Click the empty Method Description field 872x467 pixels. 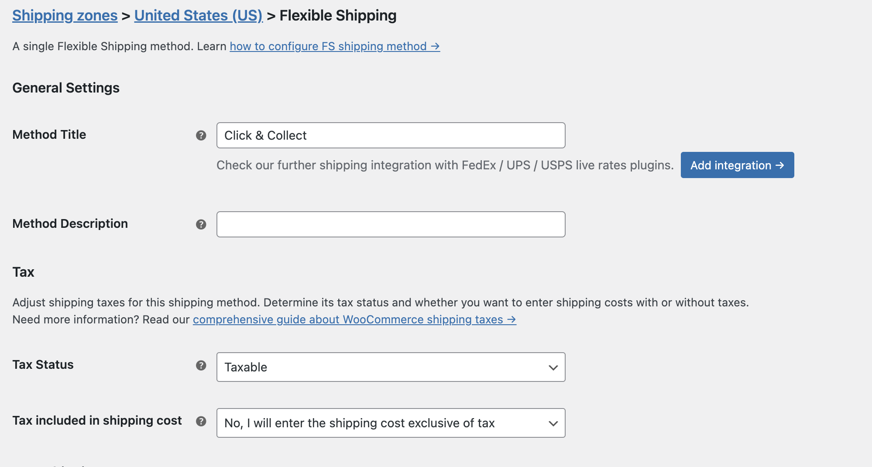click(x=391, y=224)
